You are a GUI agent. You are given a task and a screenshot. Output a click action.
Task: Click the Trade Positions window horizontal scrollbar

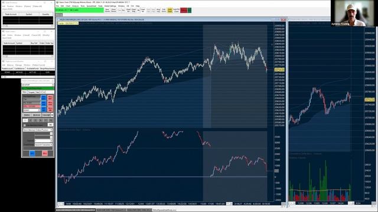point(28,26)
